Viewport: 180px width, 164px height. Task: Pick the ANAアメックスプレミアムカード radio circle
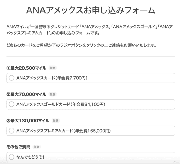pos(11,131)
